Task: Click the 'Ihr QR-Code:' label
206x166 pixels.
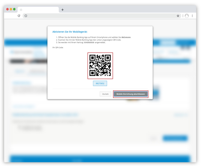Action: [x=58, y=48]
